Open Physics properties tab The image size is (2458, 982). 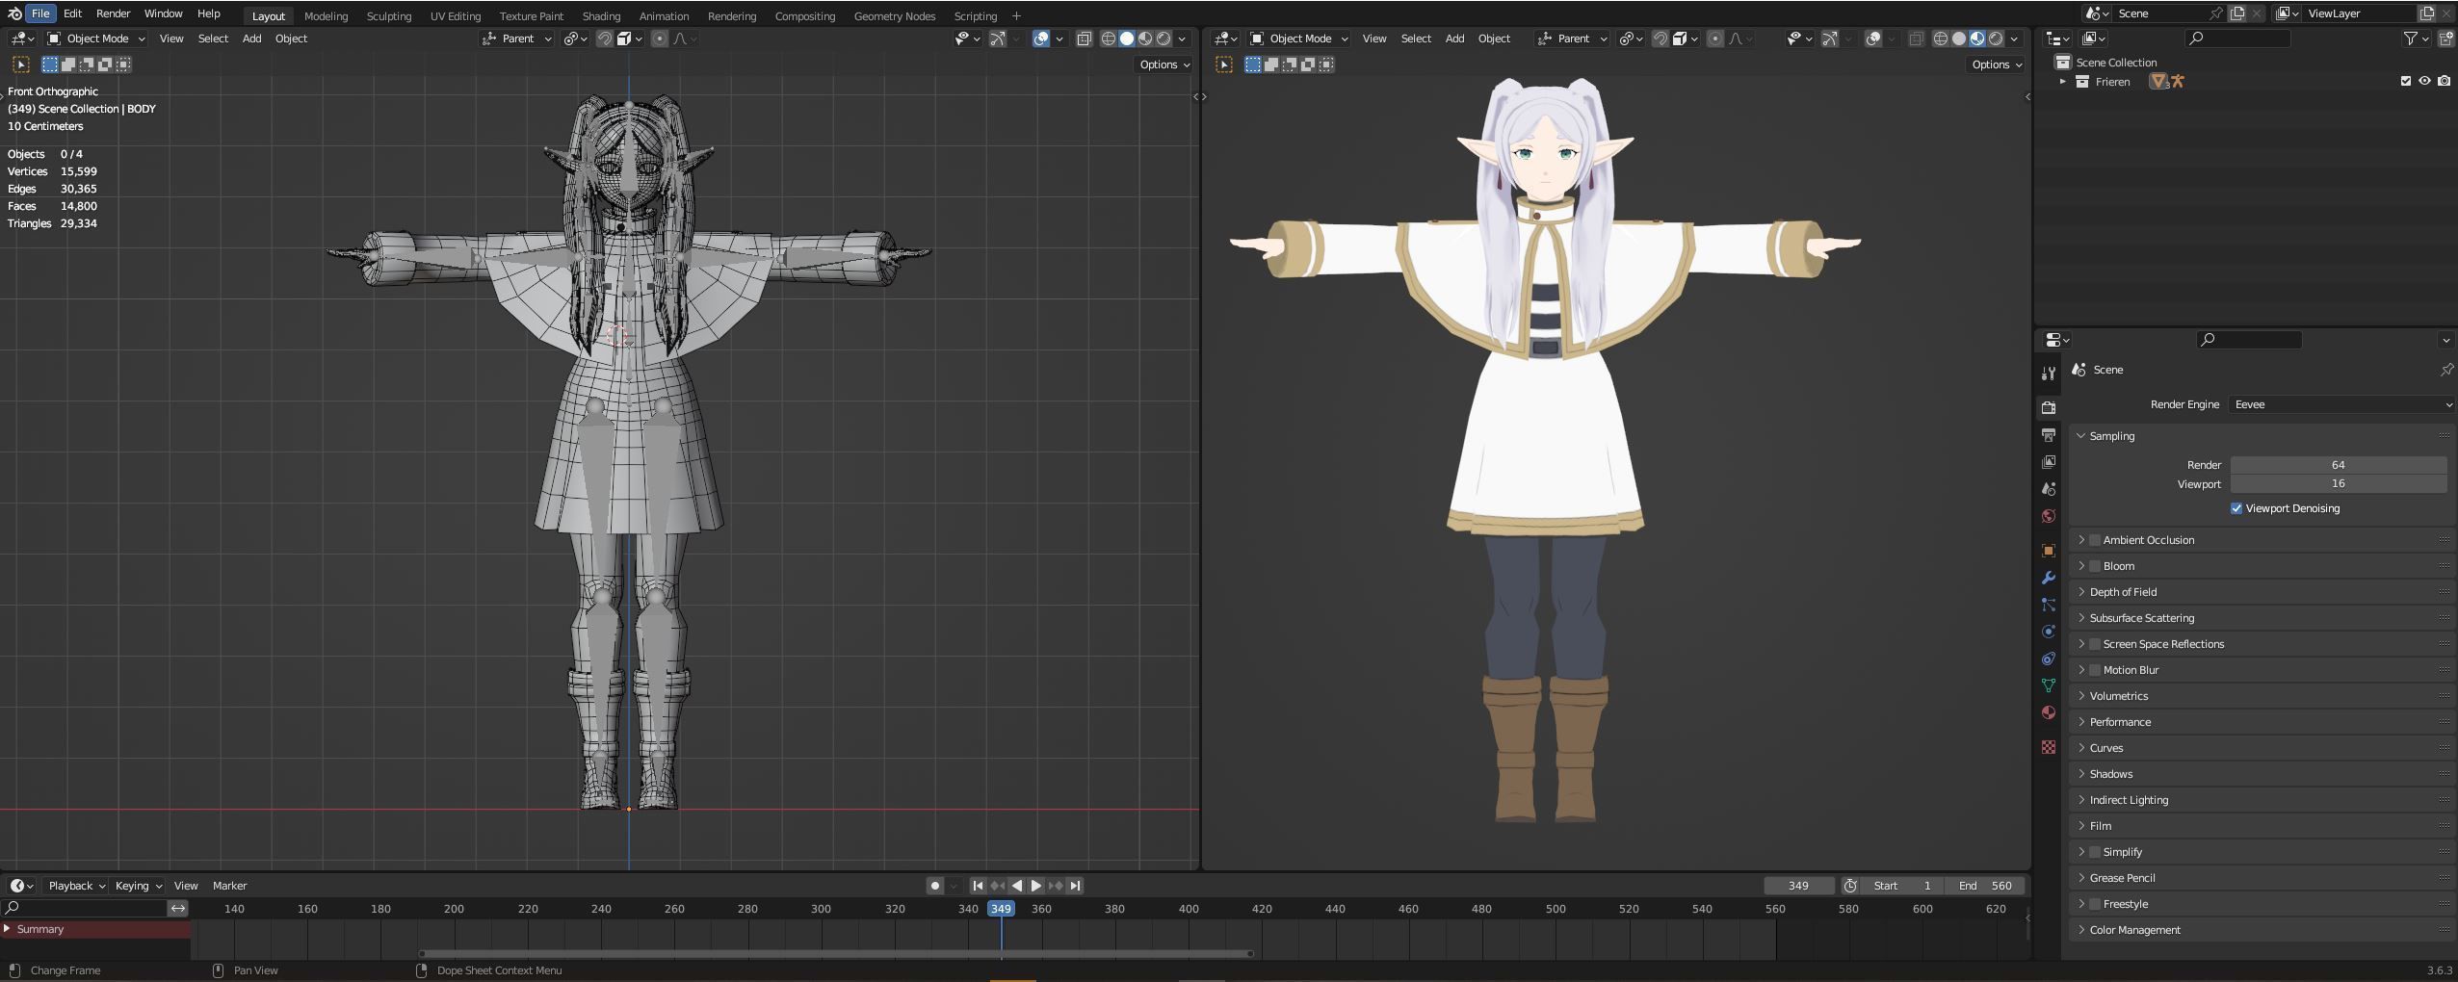point(2049,632)
